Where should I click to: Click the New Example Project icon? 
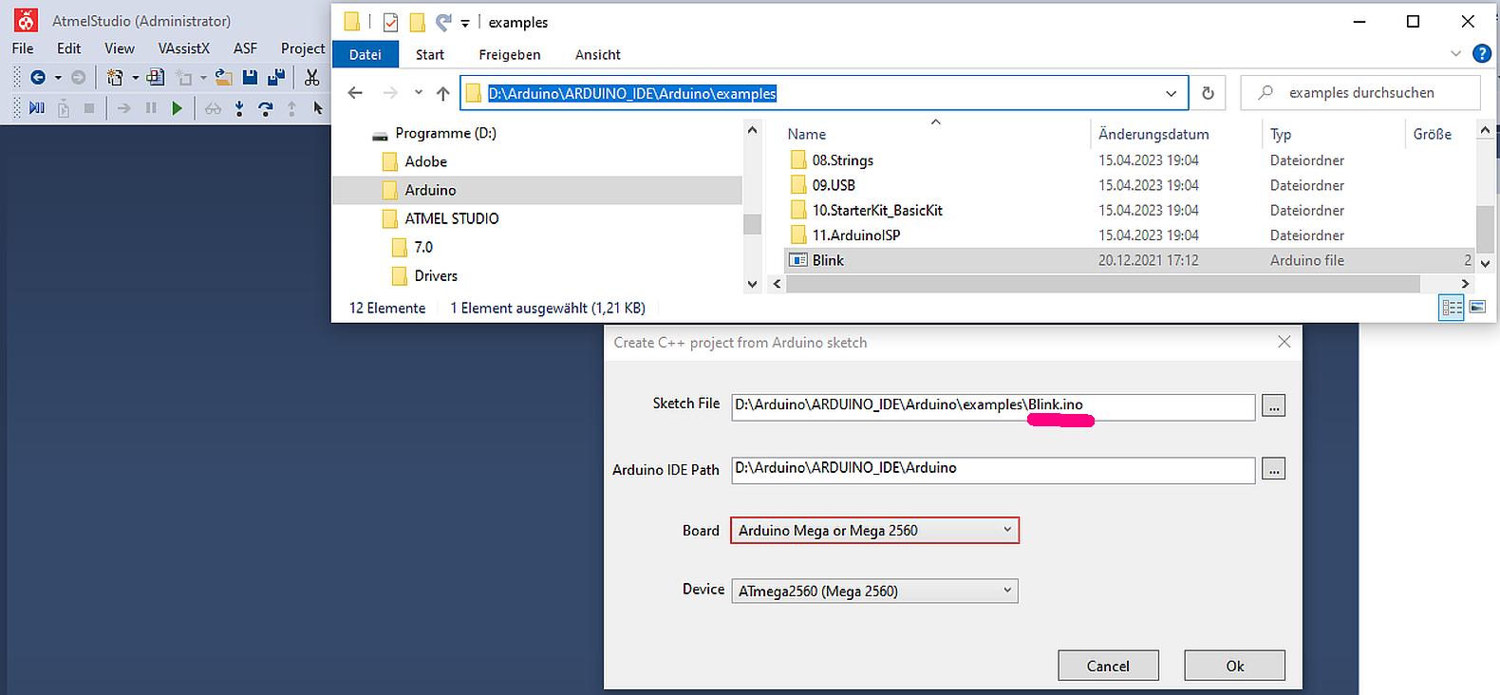pyautogui.click(x=155, y=78)
